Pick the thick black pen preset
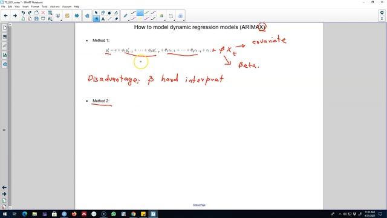 (154, 19)
